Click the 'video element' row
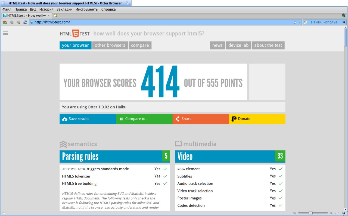The image size is (348, 216). point(230,169)
